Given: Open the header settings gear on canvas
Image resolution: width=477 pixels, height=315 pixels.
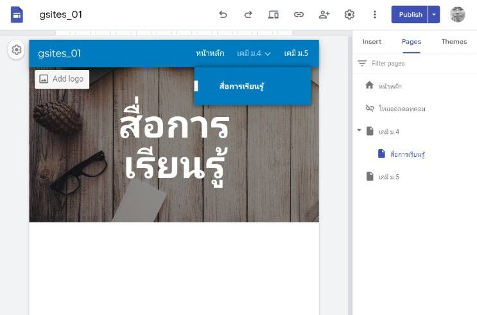Looking at the screenshot, I should point(17,50).
